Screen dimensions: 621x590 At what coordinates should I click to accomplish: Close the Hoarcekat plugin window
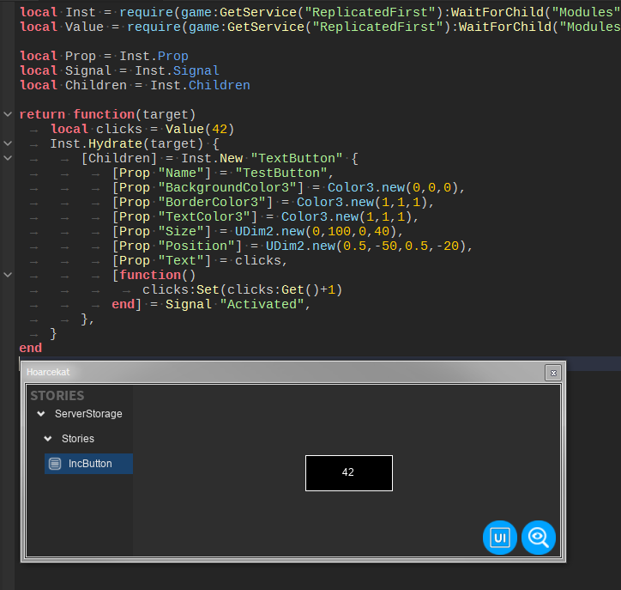(x=553, y=373)
